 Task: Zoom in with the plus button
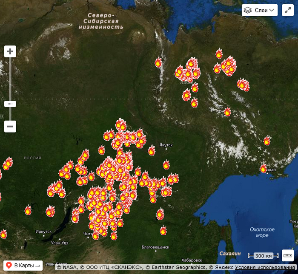click(10, 51)
